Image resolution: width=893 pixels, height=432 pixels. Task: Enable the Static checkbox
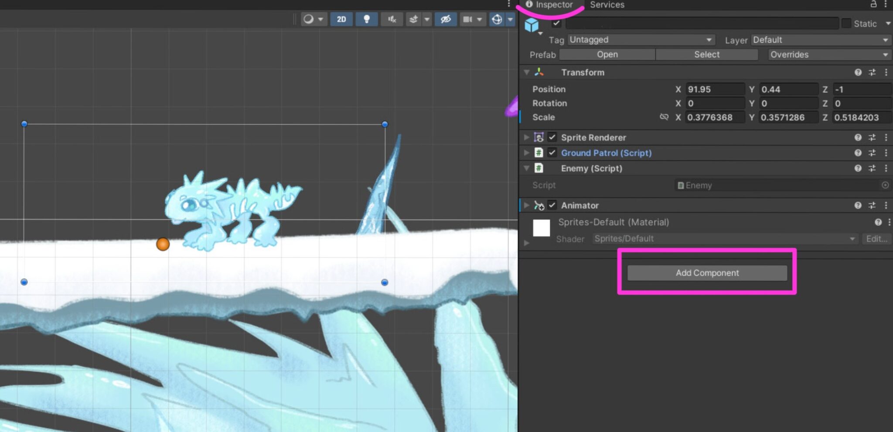tap(846, 24)
